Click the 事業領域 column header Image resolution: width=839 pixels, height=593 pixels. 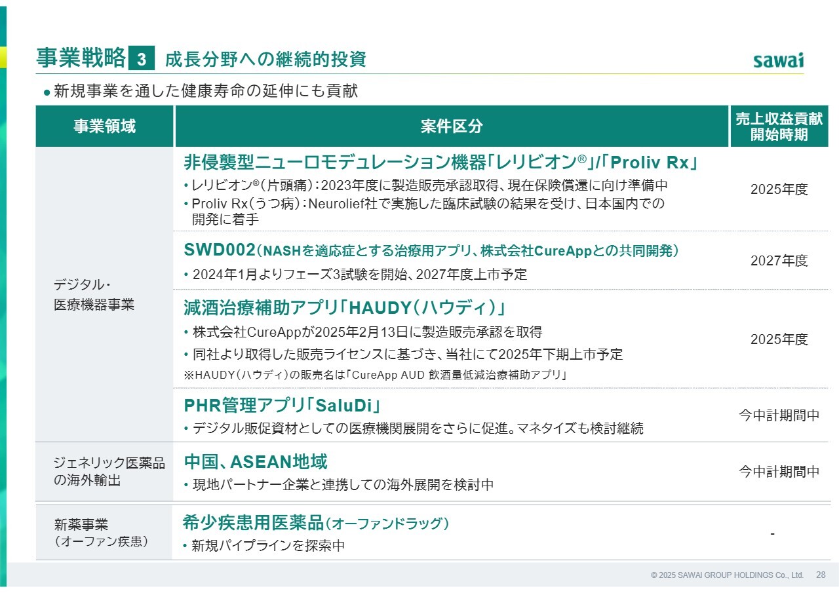[105, 126]
